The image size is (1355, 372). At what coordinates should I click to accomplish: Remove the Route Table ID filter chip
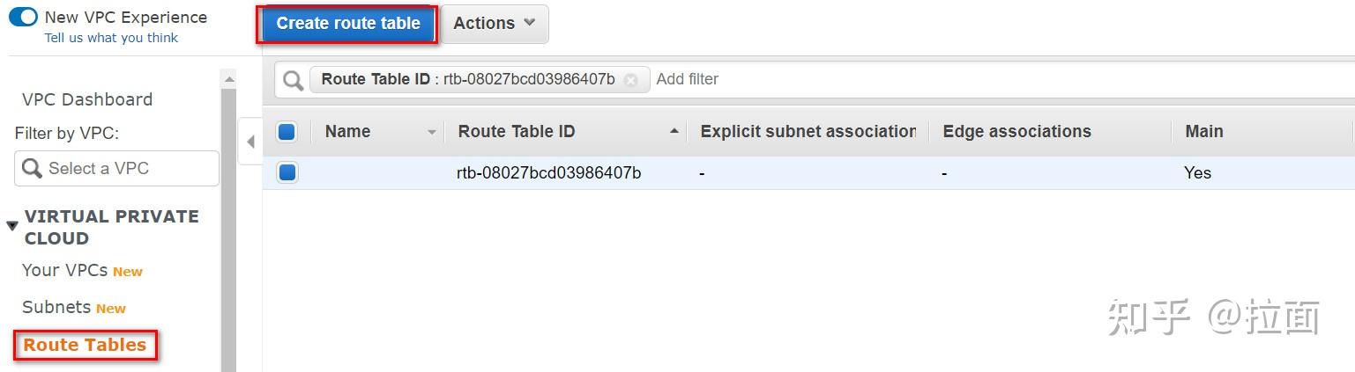[x=630, y=80]
